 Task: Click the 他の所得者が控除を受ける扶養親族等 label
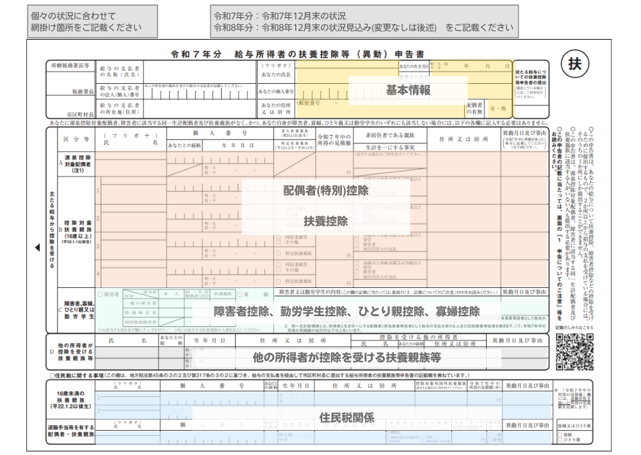click(346, 356)
